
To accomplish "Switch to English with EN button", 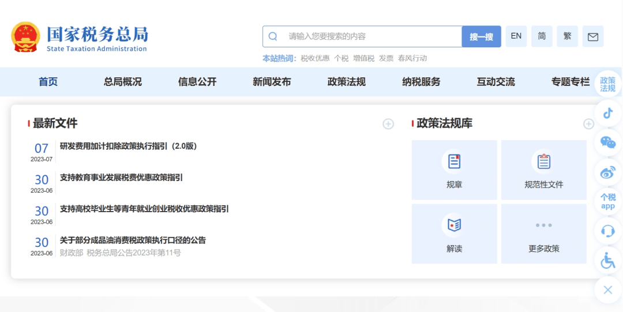I will pyautogui.click(x=516, y=36).
